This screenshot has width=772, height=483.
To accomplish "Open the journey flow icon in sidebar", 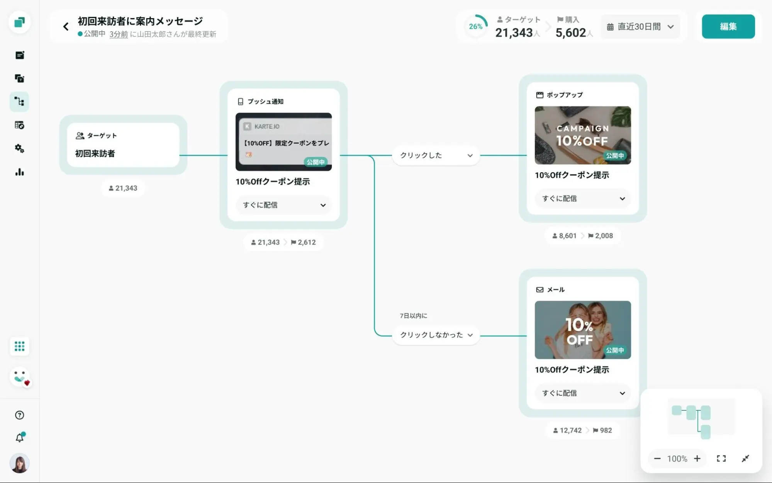I will coord(19,102).
